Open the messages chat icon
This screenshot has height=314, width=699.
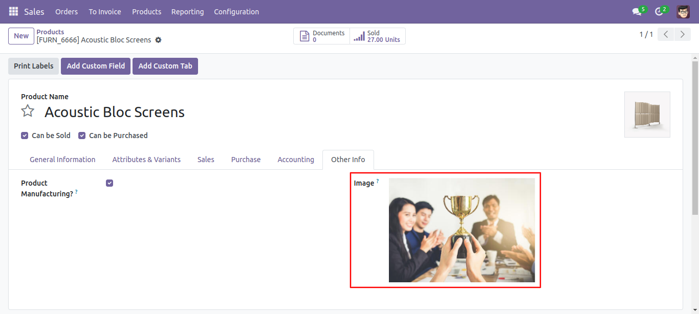(x=637, y=11)
